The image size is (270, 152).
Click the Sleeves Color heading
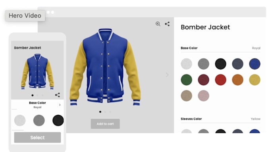pyautogui.click(x=191, y=119)
